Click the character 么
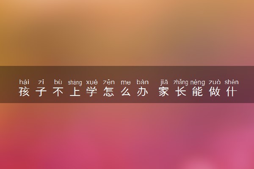254x169 pixels. point(126,92)
